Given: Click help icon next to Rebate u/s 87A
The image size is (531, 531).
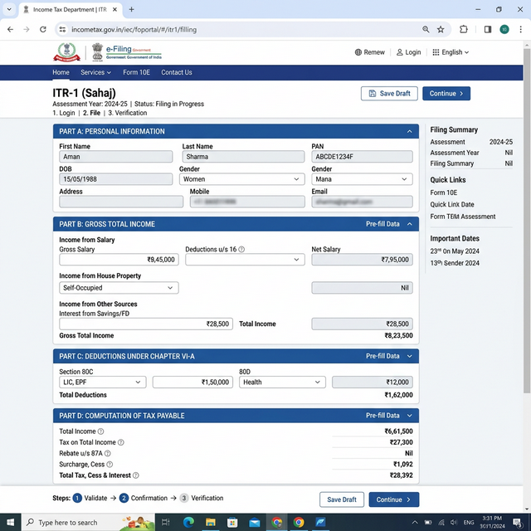Looking at the screenshot, I should (x=107, y=453).
